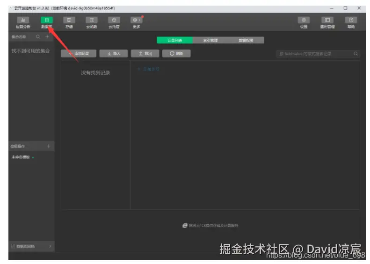Image resolution: width=370 pixels, height=264 pixels.
Task: Click the 添加字段 link
Action: coord(148,69)
